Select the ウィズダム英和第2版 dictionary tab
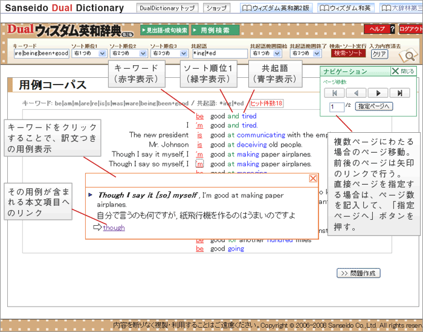 [x=276, y=8]
